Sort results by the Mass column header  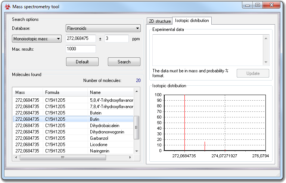[28, 92]
